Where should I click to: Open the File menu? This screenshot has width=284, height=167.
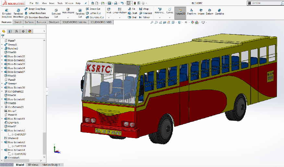[31, 3]
